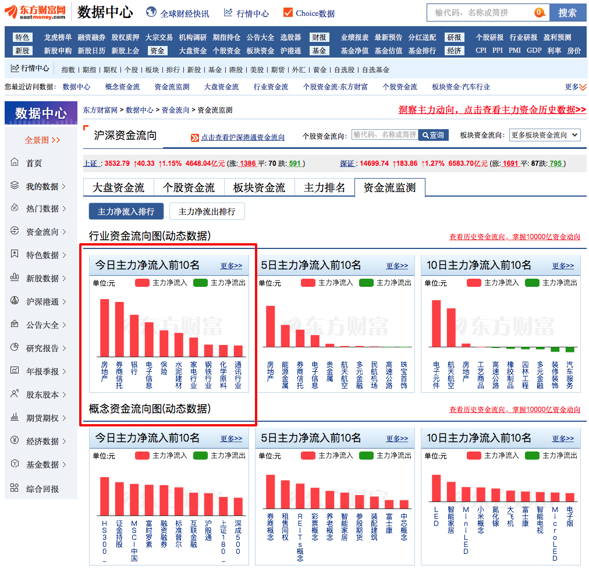Expand 新股数据 sidebar arrow
This screenshot has width=589, height=569.
[63, 279]
